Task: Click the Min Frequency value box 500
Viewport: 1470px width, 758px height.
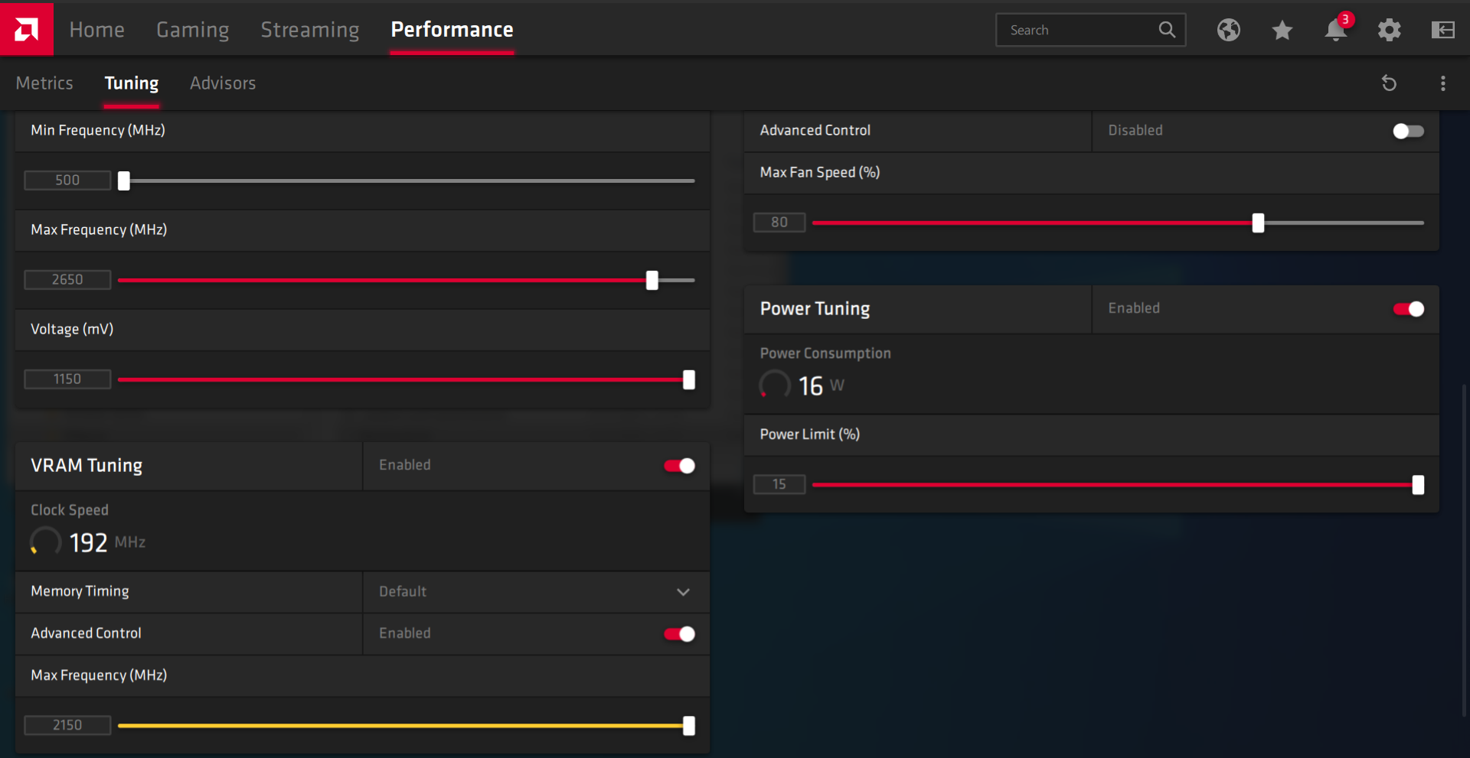Action: click(67, 181)
